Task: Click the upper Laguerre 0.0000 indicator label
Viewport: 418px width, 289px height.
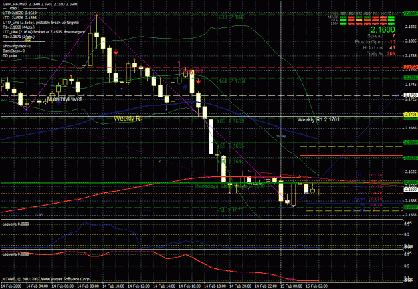Action: pos(16,224)
